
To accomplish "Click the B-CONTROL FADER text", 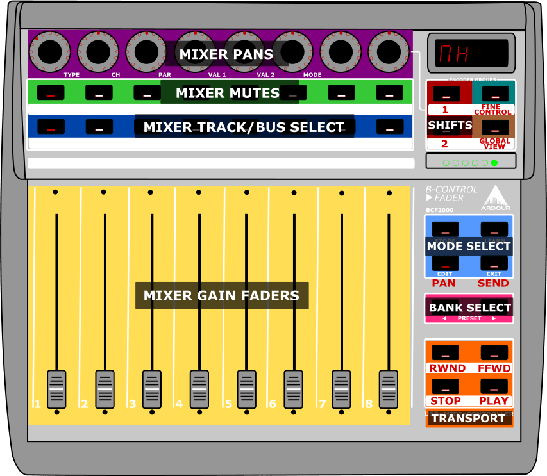I will pyautogui.click(x=451, y=193).
